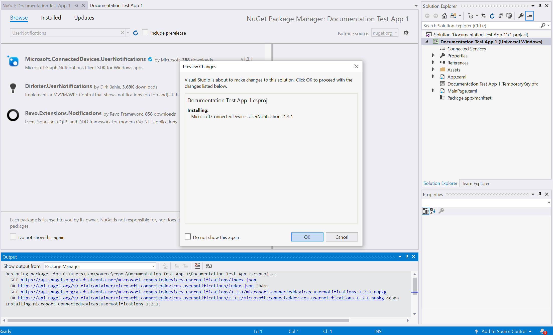Switch to the Updates tab in NuGet
Screen dimensions: 553x335
(84, 18)
